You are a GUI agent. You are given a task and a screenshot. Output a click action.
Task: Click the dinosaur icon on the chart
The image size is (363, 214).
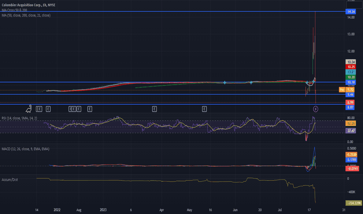point(29,109)
